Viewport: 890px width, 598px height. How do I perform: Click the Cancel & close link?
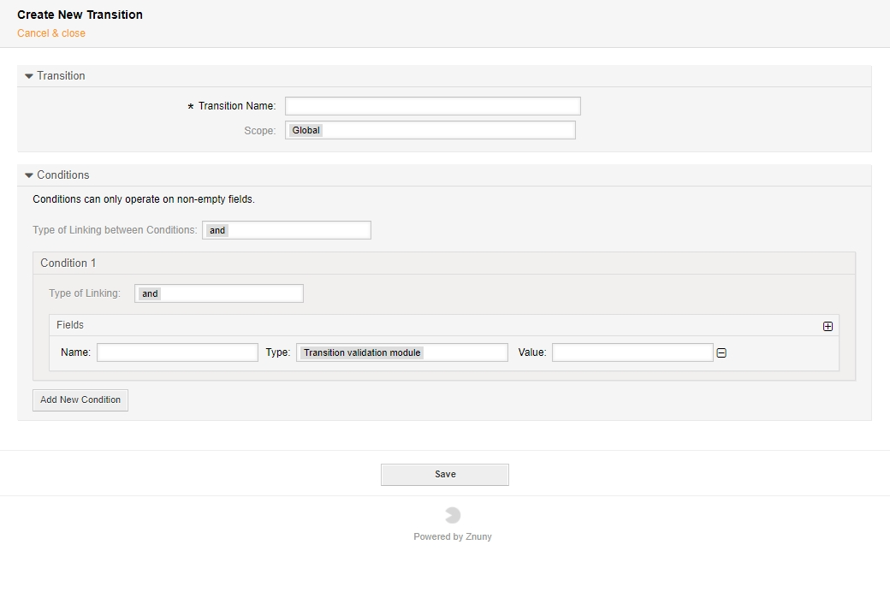[x=50, y=33]
